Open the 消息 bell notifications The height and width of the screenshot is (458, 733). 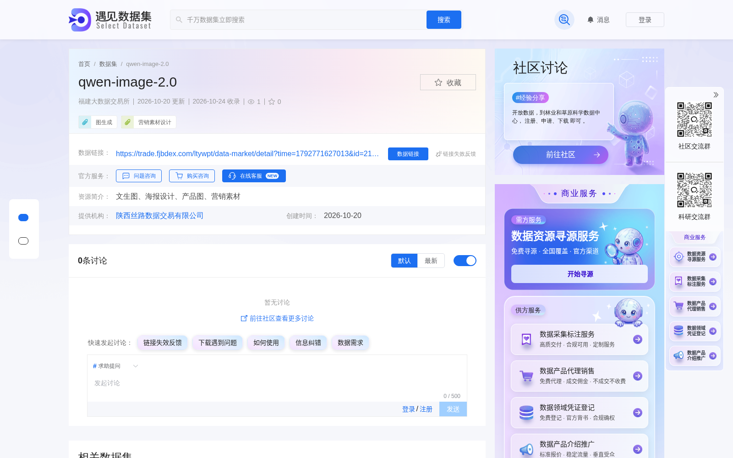click(598, 20)
